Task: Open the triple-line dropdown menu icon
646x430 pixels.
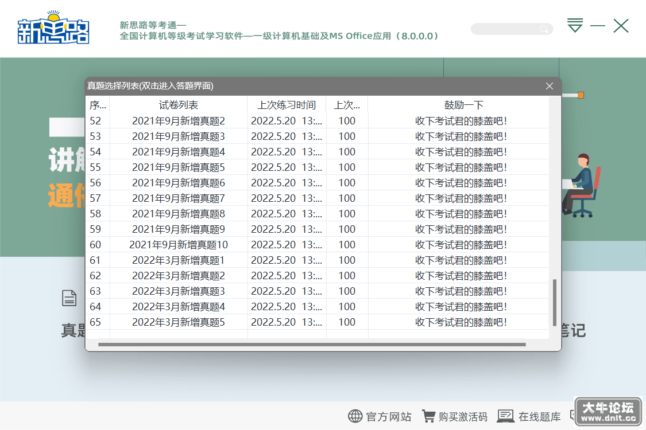Action: 575,25
